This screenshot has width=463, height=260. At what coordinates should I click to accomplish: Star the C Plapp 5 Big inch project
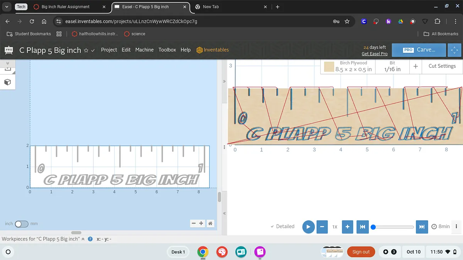point(86,50)
